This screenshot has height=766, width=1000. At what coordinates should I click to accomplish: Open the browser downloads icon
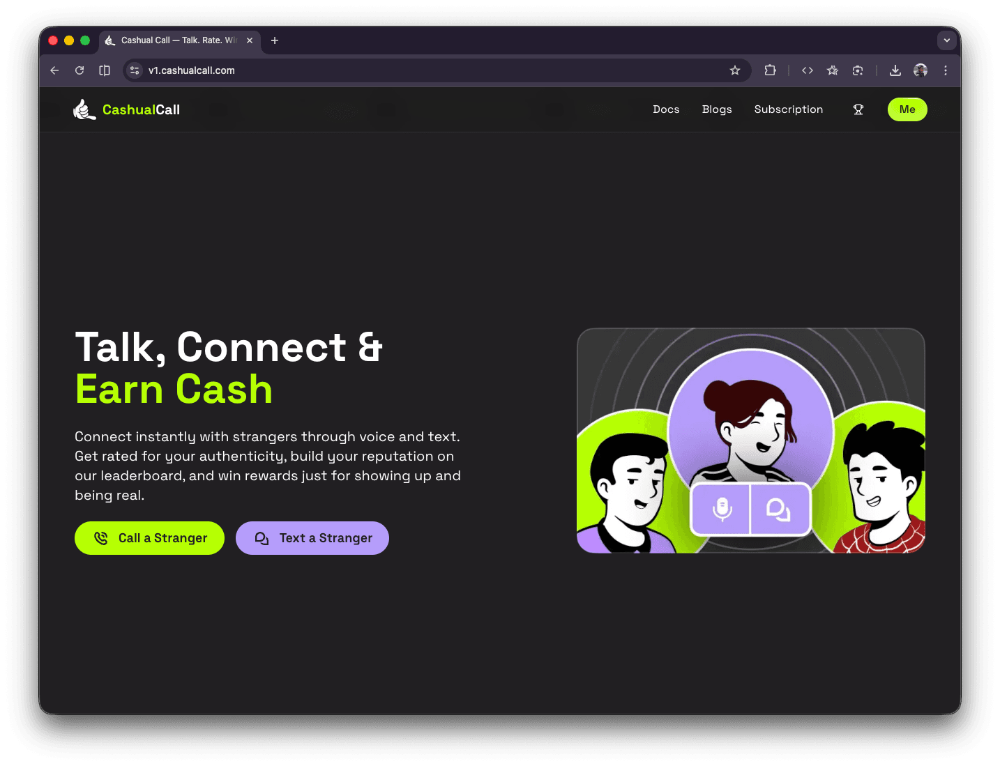(x=895, y=70)
